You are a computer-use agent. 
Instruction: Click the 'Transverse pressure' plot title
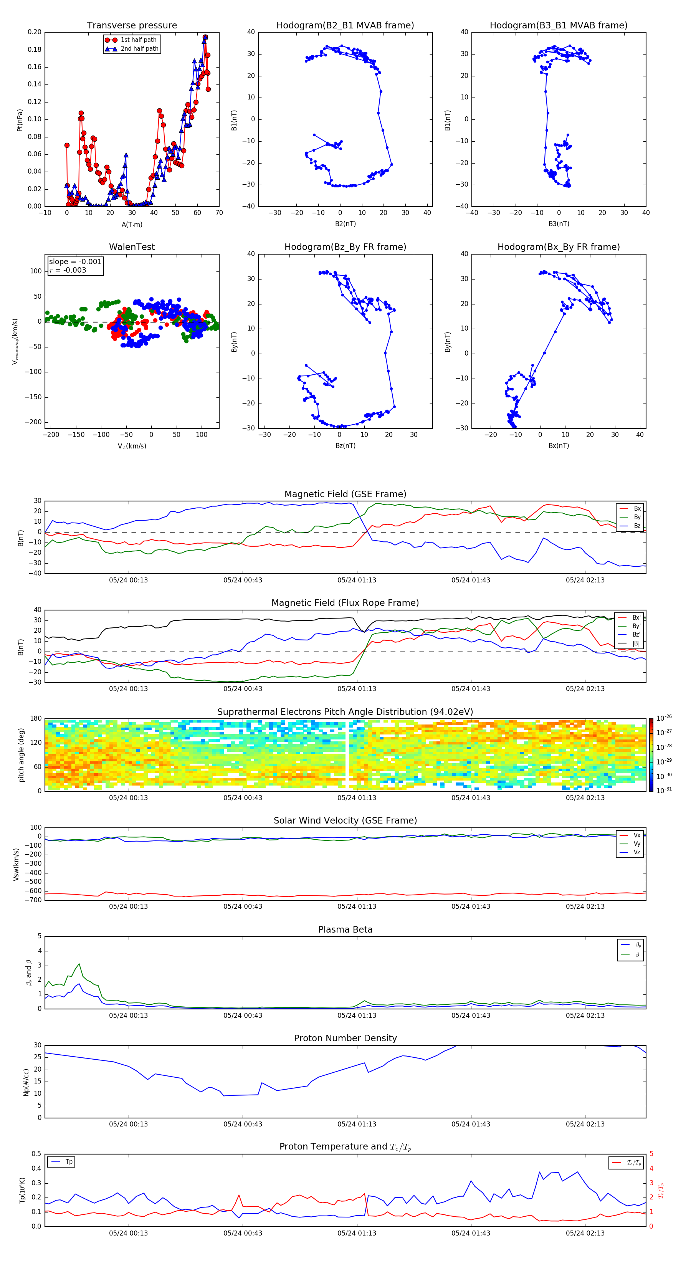click(x=132, y=26)
